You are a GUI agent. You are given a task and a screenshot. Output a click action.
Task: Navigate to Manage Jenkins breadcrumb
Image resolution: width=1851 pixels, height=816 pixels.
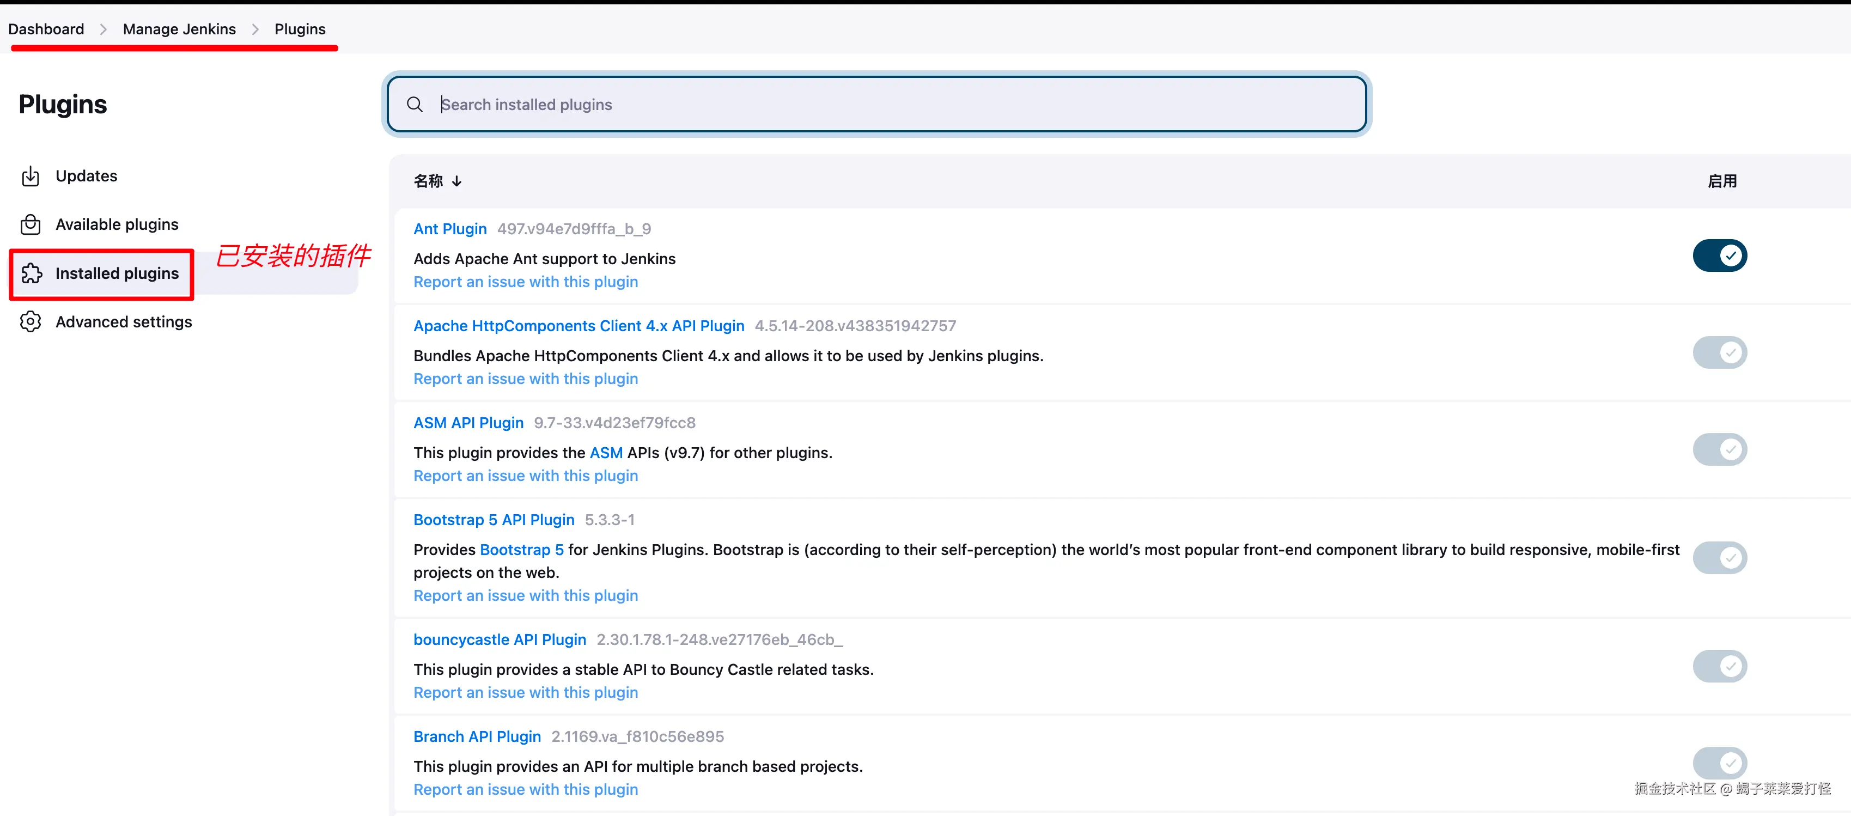pos(179,29)
